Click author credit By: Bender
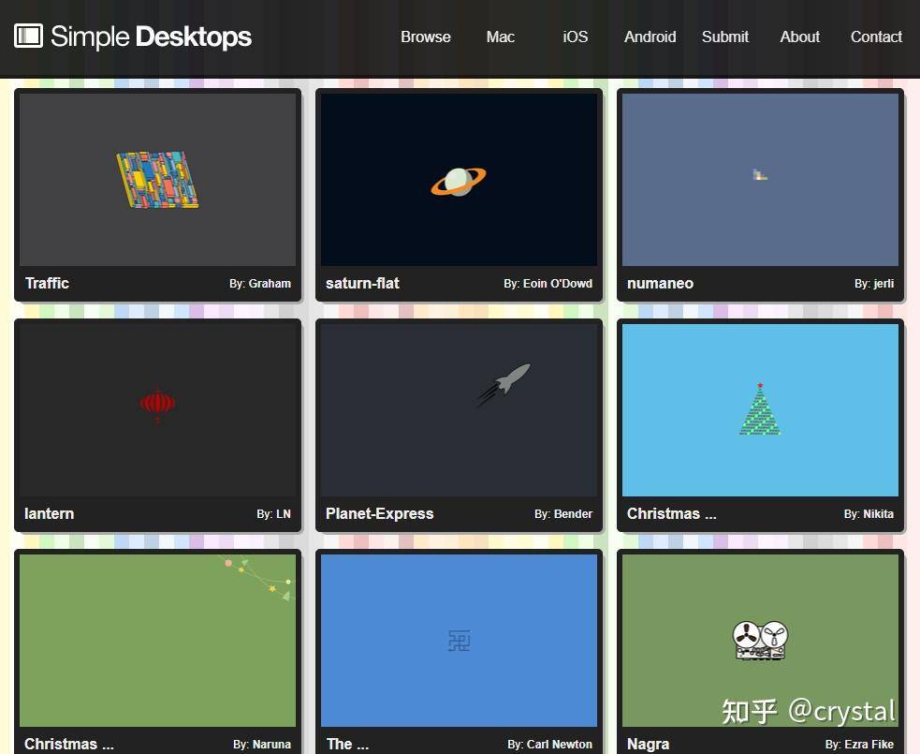Image resolution: width=920 pixels, height=754 pixels. pos(563,514)
